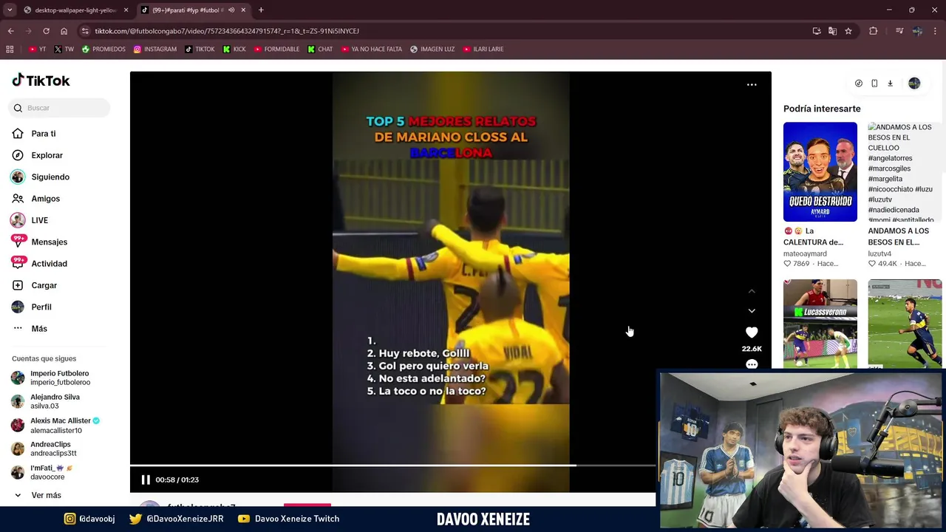Image resolution: width=946 pixels, height=532 pixels.
Task: Like the video with heart icon
Action: pyautogui.click(x=752, y=332)
